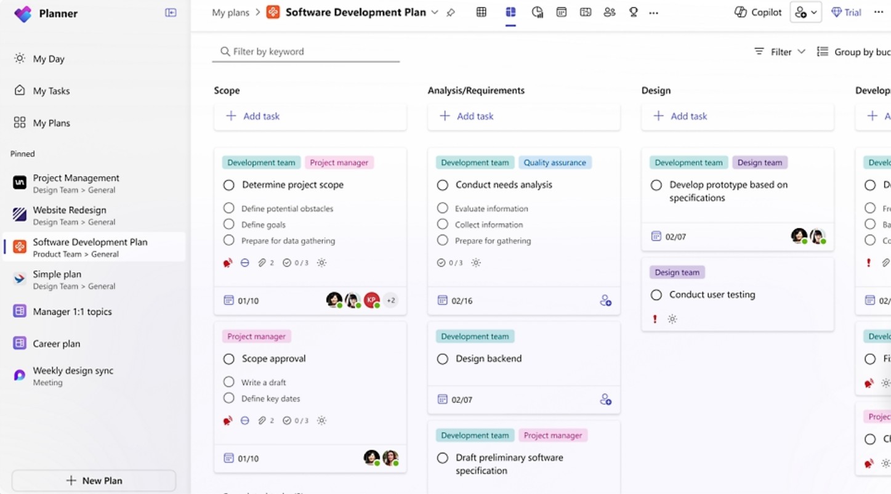
Task: Click the New Plan button
Action: [x=94, y=480]
